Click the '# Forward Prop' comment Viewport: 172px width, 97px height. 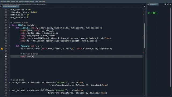(x=29, y=54)
